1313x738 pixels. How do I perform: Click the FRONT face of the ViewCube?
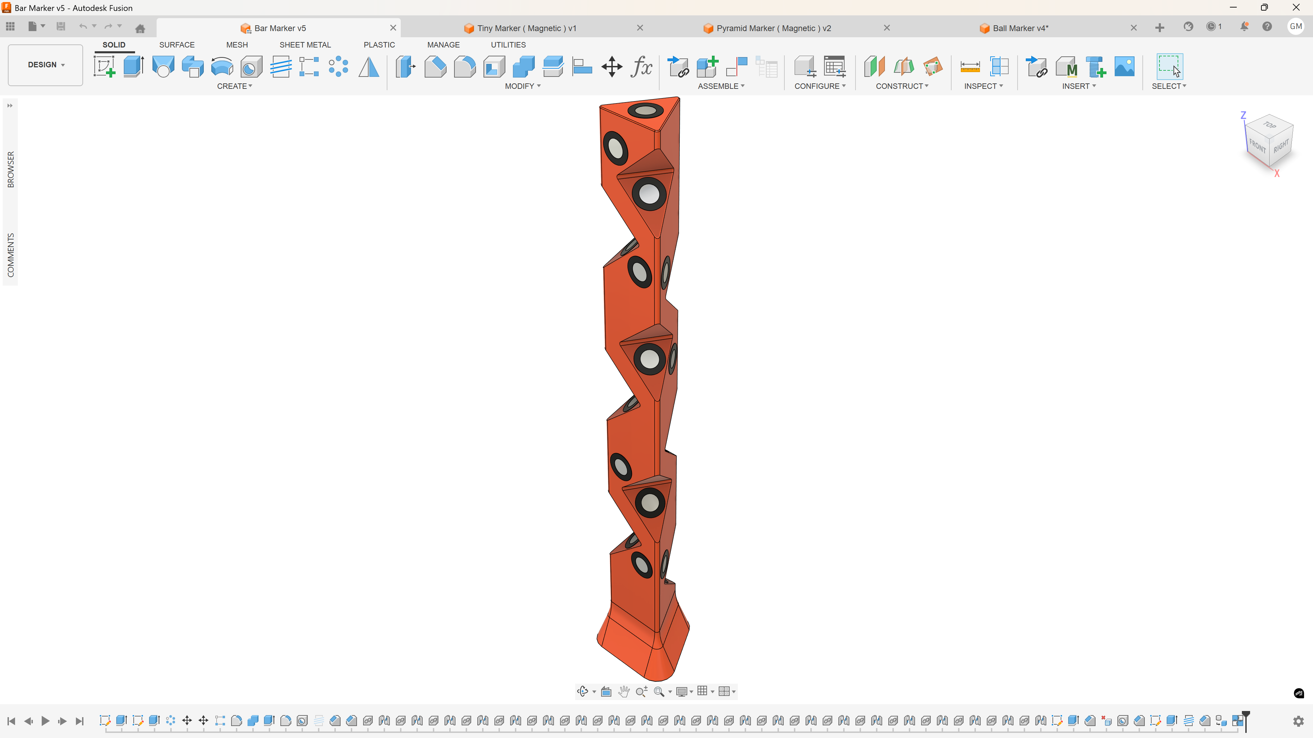click(1258, 146)
